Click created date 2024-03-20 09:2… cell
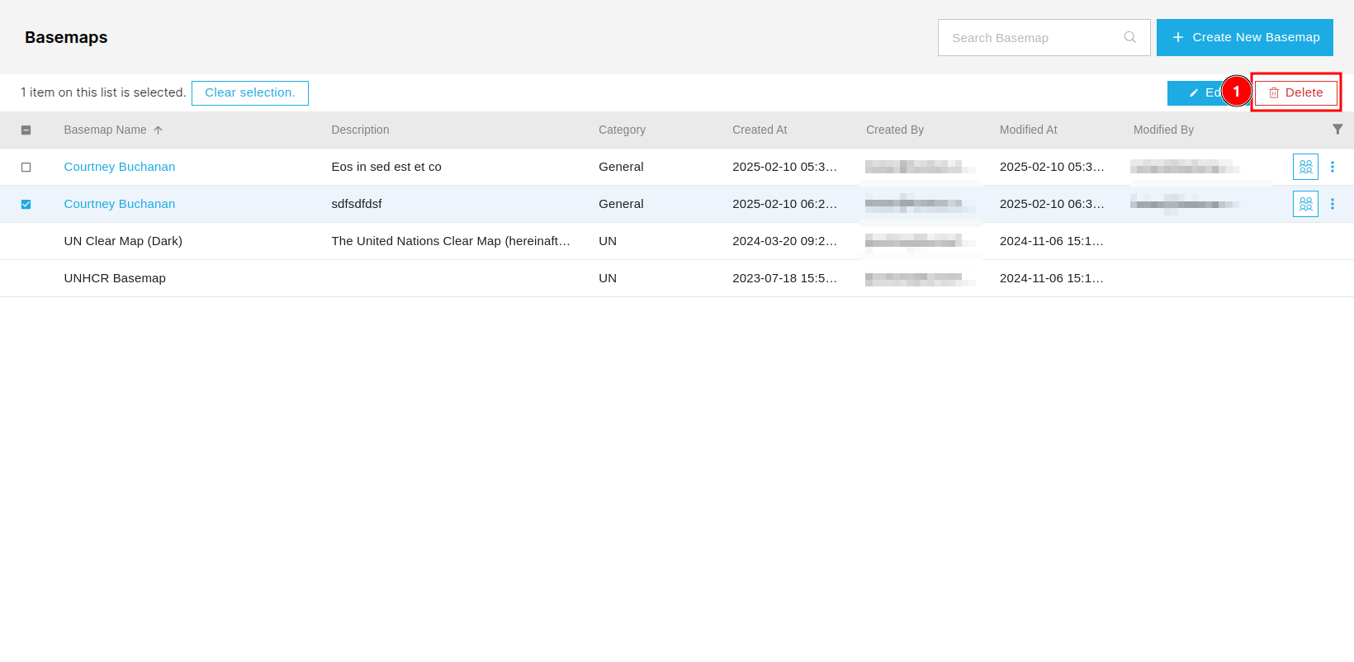1354x662 pixels. coord(784,241)
